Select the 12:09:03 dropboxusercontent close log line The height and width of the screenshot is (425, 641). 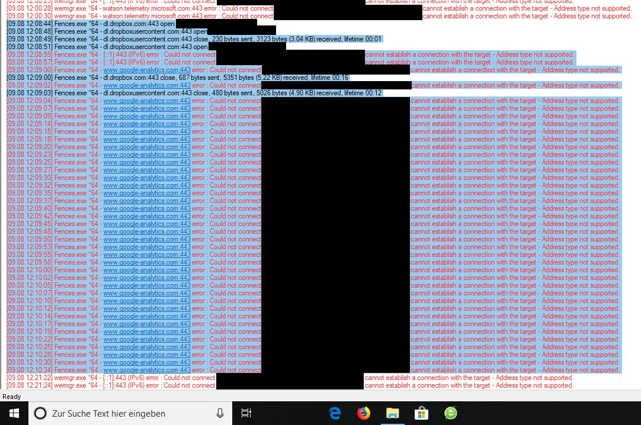[x=178, y=93]
